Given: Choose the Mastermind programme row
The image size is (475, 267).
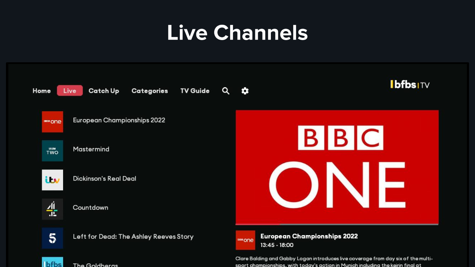Looking at the screenshot, I should point(91,149).
